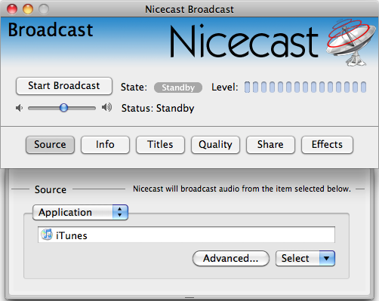Click the Nicecast satellite dish logo

pyautogui.click(x=351, y=42)
